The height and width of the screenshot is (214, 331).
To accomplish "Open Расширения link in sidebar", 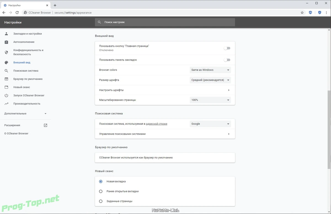I will click(x=12, y=125).
